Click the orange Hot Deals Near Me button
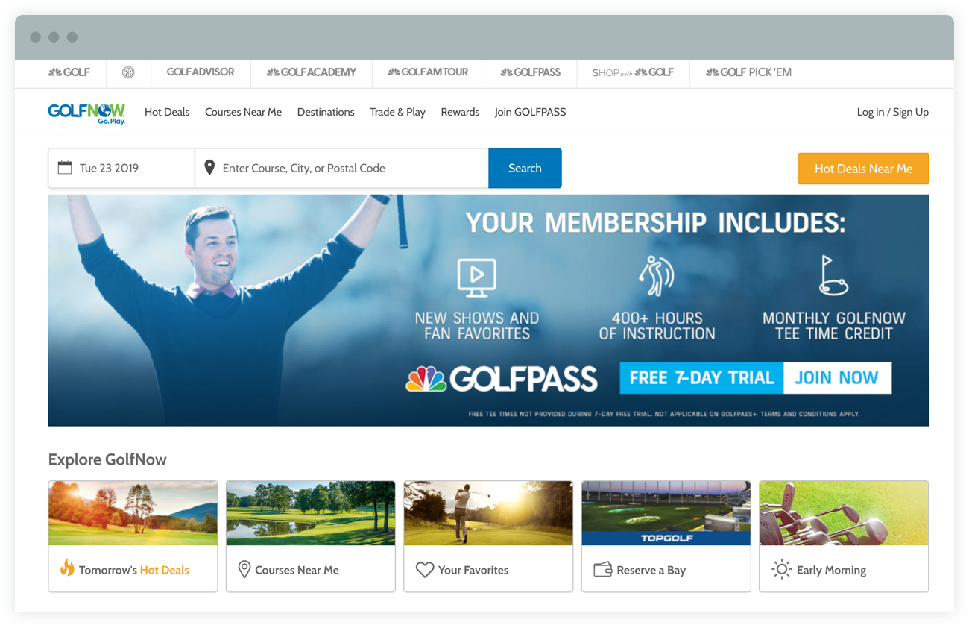This screenshot has height=628, width=969. 863,169
